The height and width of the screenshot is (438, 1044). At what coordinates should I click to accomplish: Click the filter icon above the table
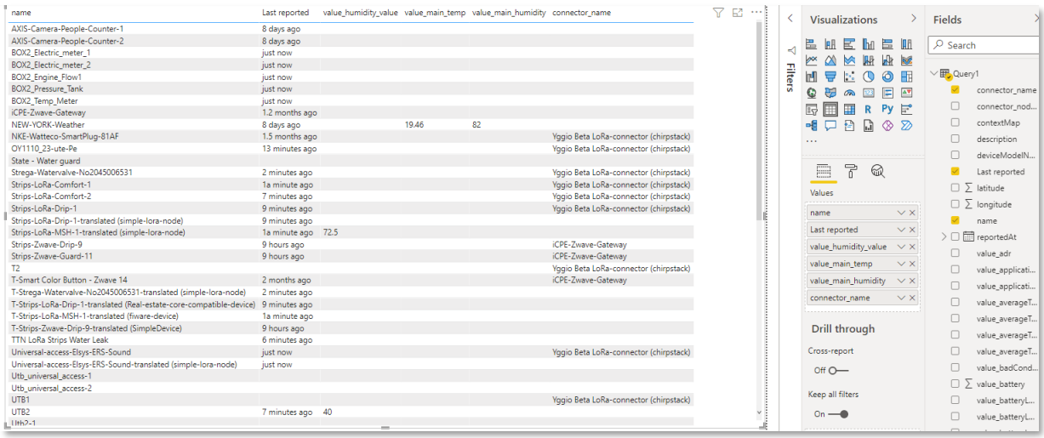(x=718, y=13)
